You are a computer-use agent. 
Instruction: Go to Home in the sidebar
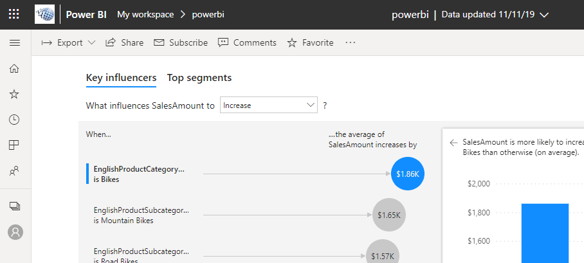click(14, 68)
